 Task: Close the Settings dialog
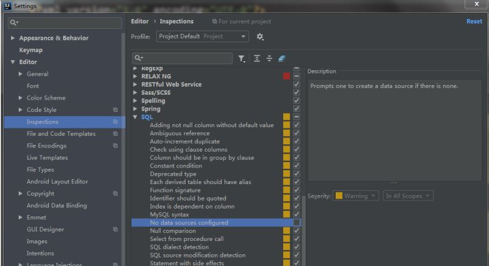(x=476, y=4)
